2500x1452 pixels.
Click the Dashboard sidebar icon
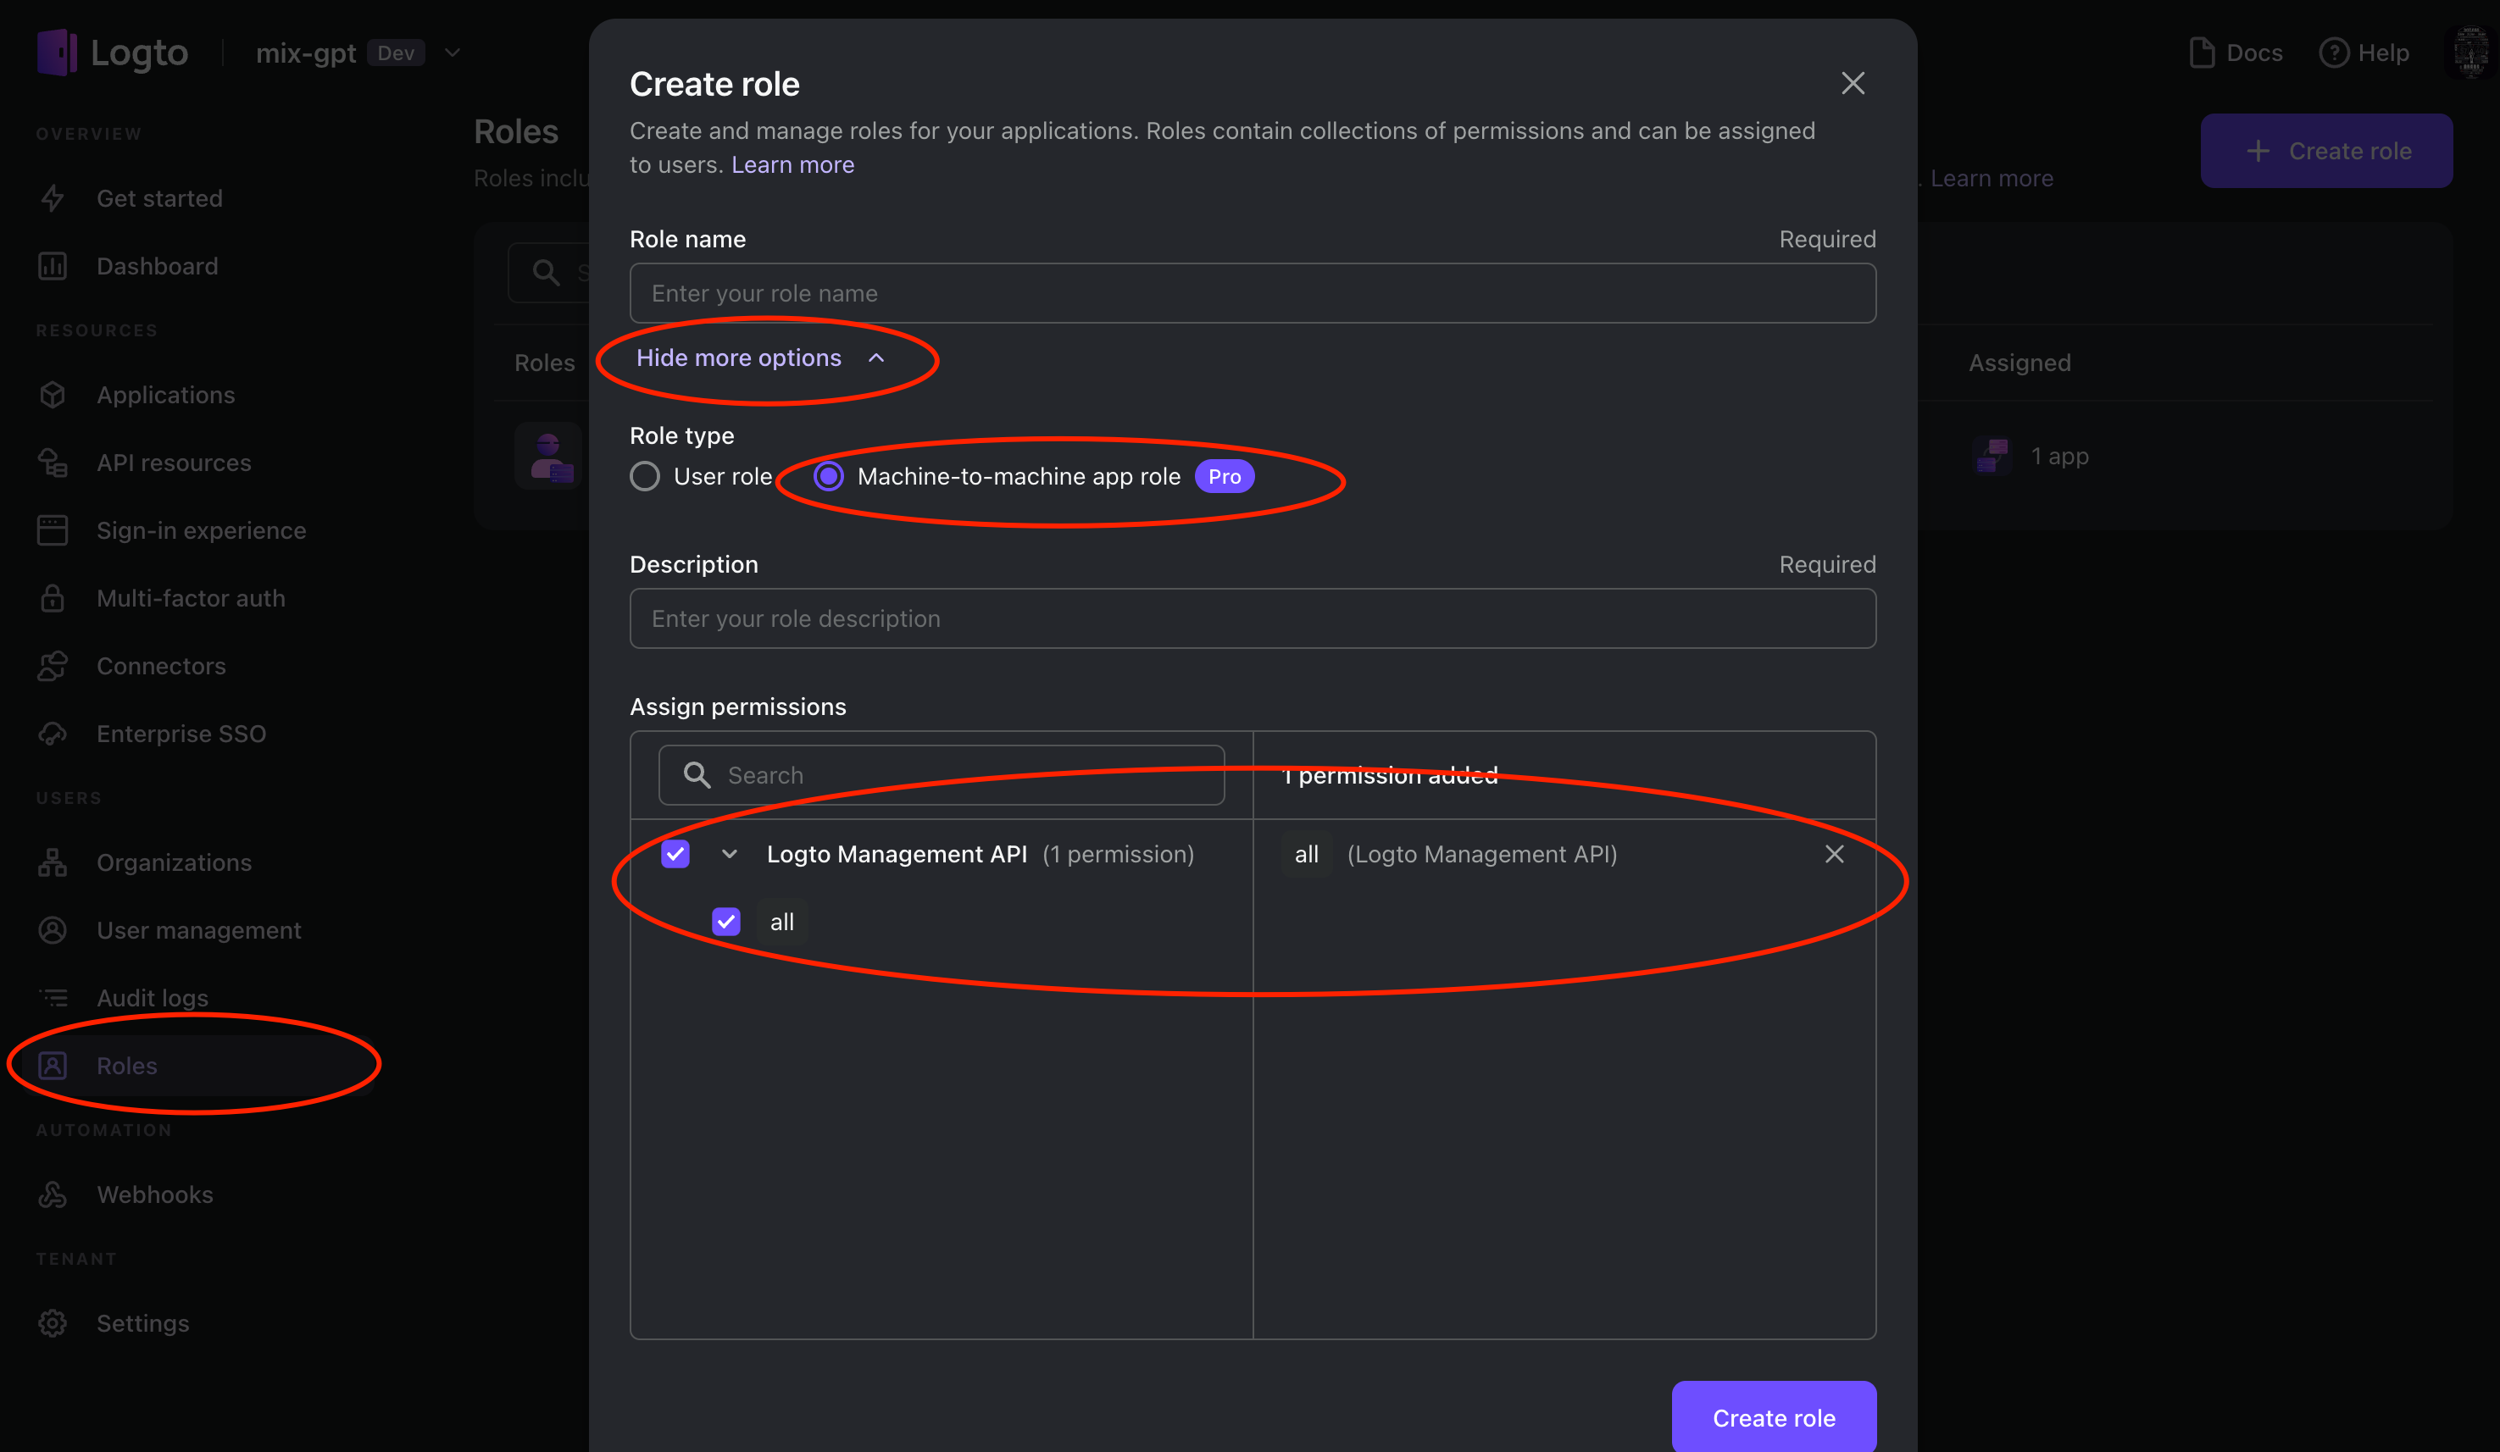tap(52, 263)
